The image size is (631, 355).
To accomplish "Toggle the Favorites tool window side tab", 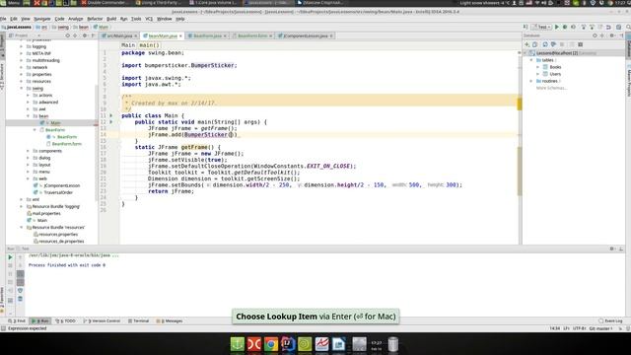I will [x=2, y=299].
